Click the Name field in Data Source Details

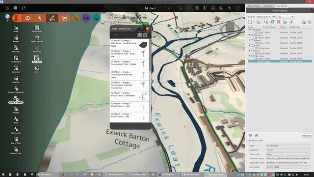click(x=288, y=146)
